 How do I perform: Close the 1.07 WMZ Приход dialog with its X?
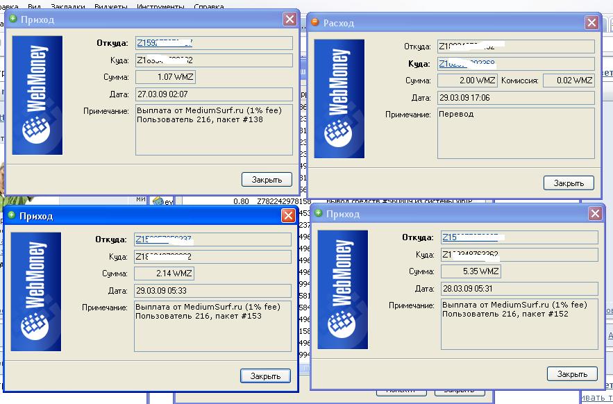tap(289, 19)
